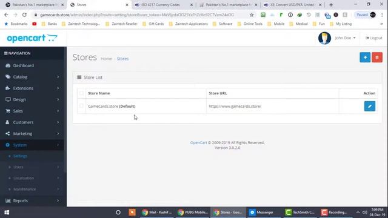Click the edit pencil for GameCards.store

coord(370,107)
